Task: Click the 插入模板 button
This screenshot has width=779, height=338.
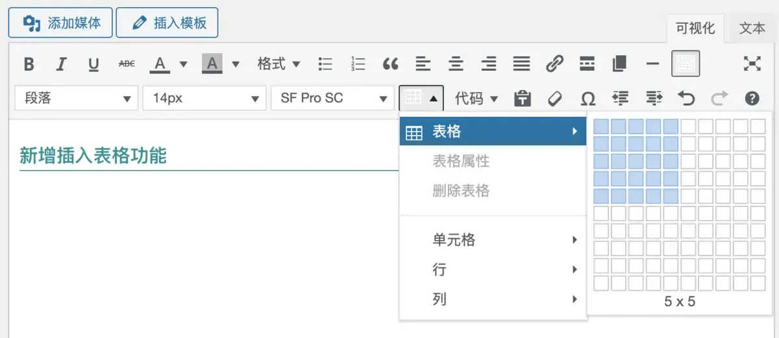Action: (x=167, y=23)
